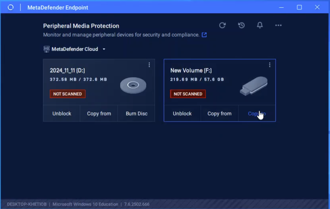The height and width of the screenshot is (209, 330).
Task: Open the external link beside description text
Action: [x=204, y=35]
